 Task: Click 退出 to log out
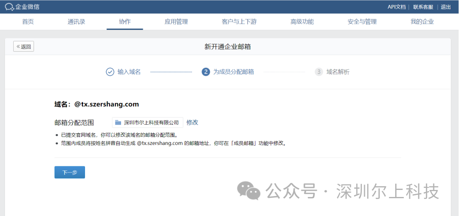click(446, 7)
